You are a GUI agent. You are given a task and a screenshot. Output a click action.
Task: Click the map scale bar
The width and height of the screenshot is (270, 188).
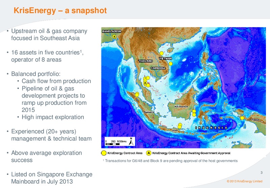pos(112,144)
